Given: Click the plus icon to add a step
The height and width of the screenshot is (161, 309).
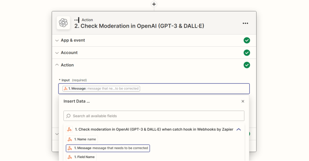Looking at the screenshot, I should 154,4.
